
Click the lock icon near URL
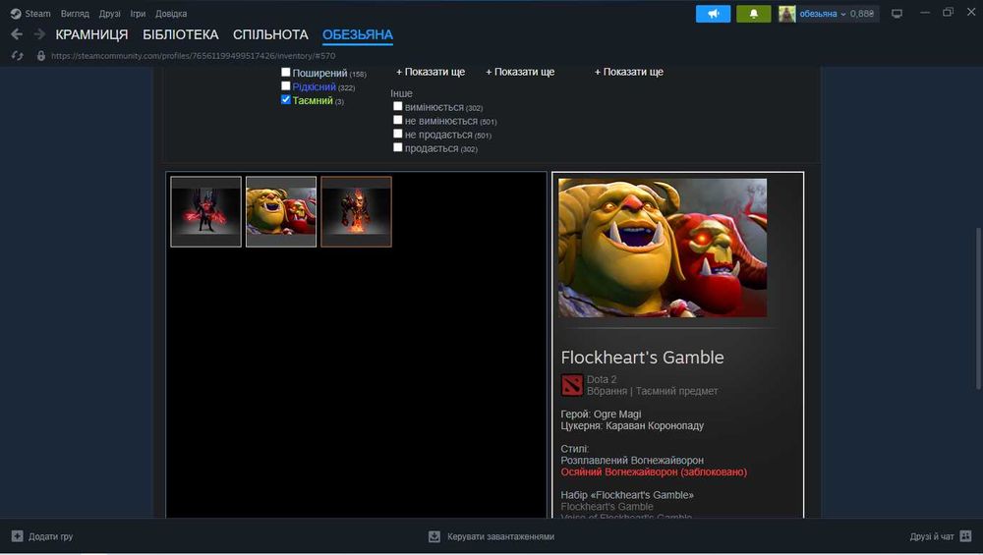(x=41, y=56)
